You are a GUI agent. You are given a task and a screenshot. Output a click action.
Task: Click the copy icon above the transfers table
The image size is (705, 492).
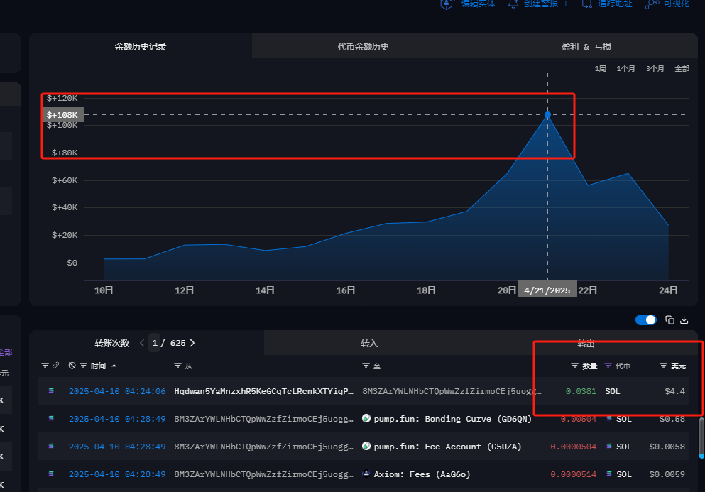point(670,319)
